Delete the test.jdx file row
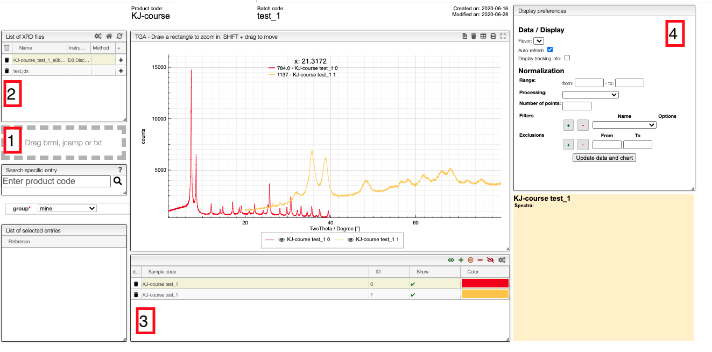712x352 pixels. [x=6, y=71]
